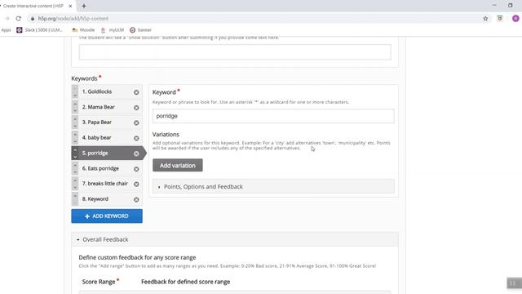The image size is (522, 294).
Task: Select the 8. Keyword list item
Action: (107, 199)
